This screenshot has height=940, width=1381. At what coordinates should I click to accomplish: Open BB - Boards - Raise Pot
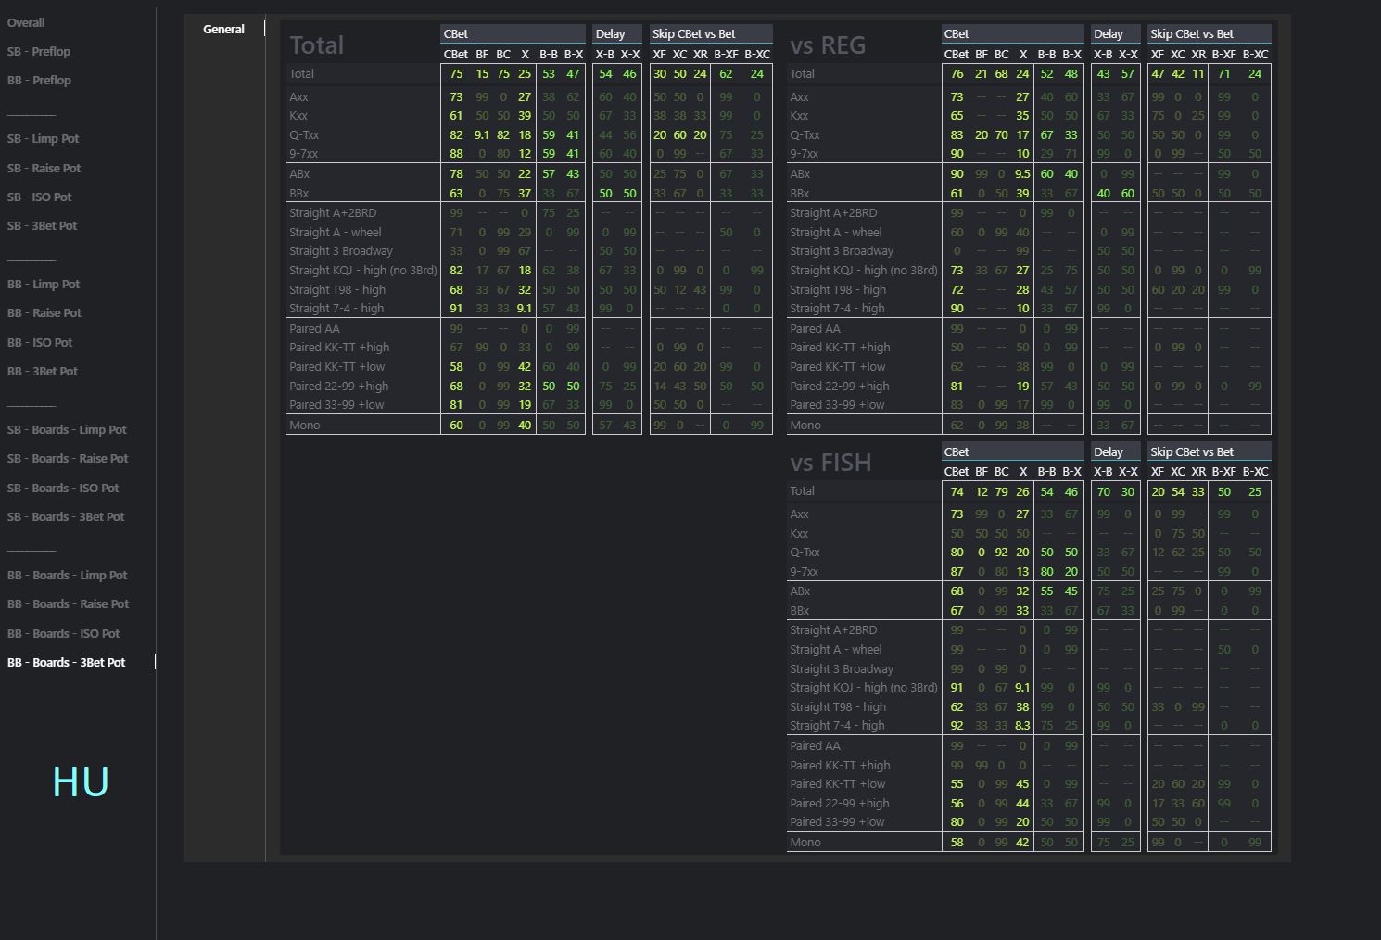68,603
